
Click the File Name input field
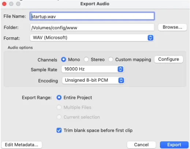[x=92, y=16]
